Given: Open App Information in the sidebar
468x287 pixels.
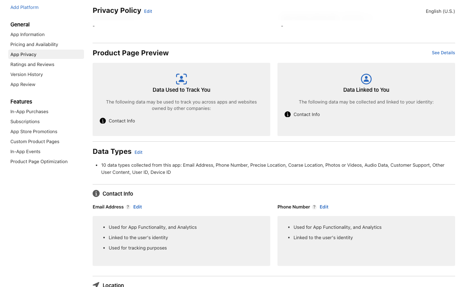Looking at the screenshot, I should point(28,35).
